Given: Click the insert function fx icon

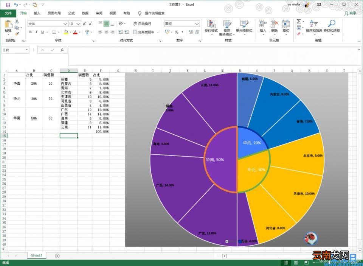Looking at the screenshot, I should pyautogui.click(x=62, y=50).
